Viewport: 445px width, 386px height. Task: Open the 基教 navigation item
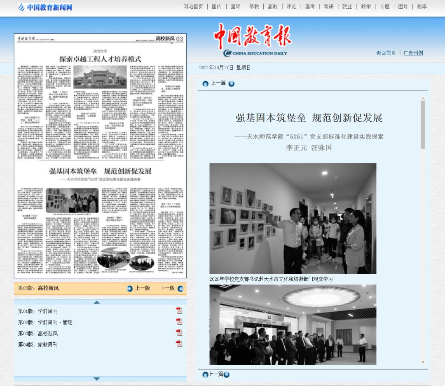254,7
